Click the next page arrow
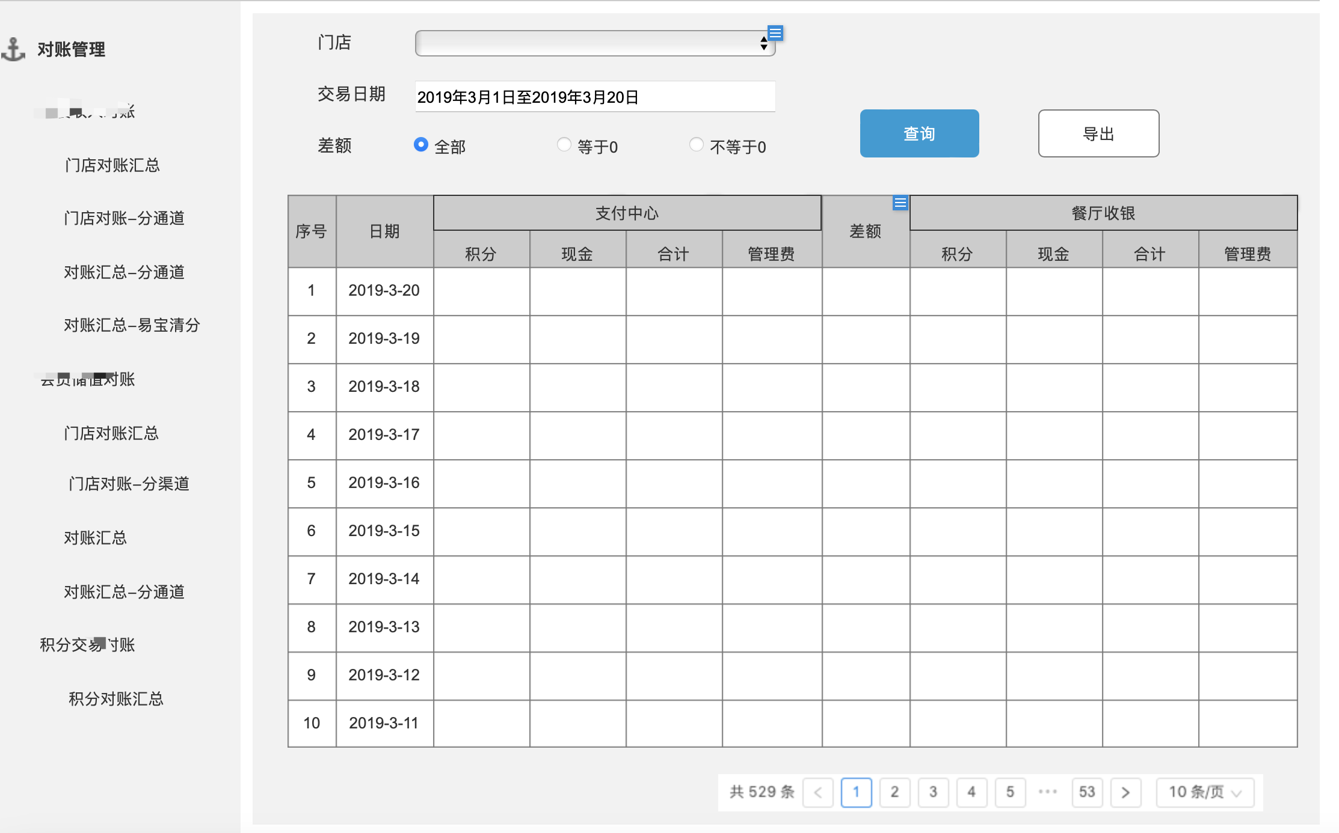The height and width of the screenshot is (833, 1339). (1125, 792)
